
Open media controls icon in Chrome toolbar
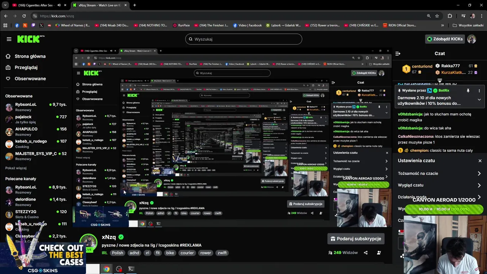tap(463, 16)
